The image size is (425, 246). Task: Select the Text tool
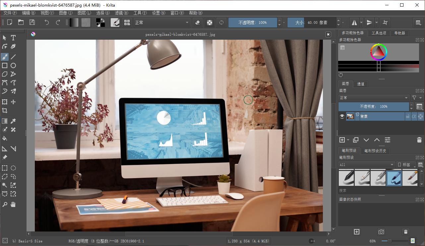[x=13, y=38]
